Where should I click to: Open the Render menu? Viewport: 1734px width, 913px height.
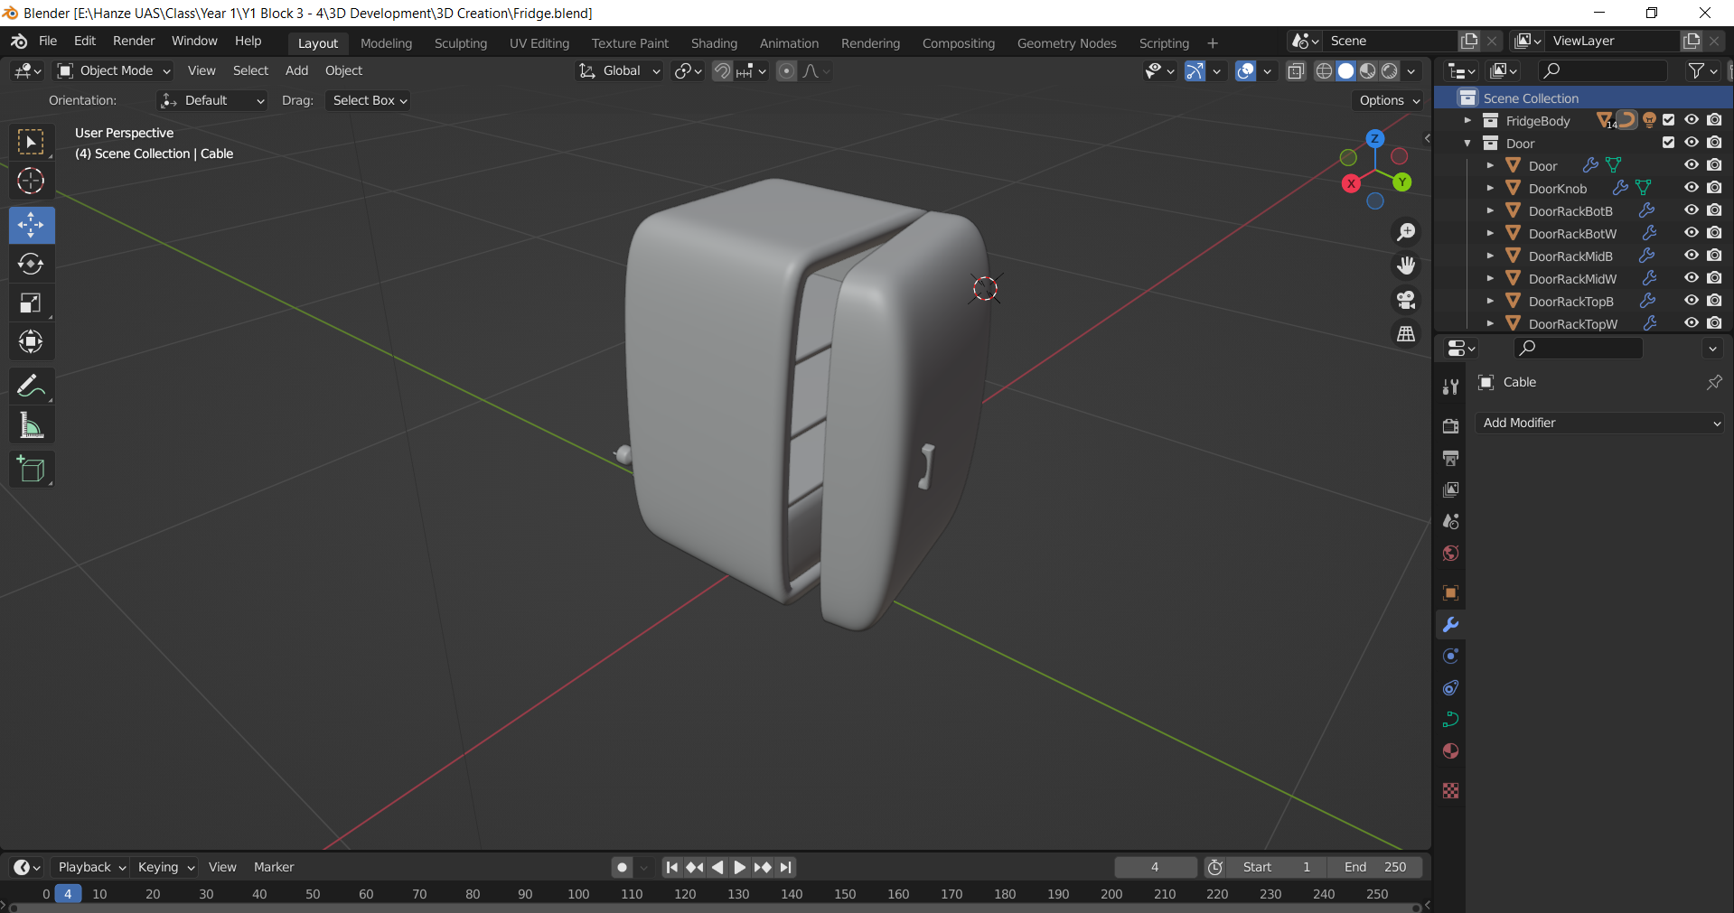click(134, 41)
